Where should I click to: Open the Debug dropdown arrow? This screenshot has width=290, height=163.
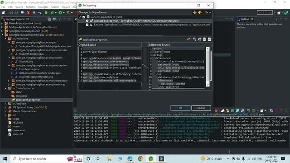(x=55, y=13)
